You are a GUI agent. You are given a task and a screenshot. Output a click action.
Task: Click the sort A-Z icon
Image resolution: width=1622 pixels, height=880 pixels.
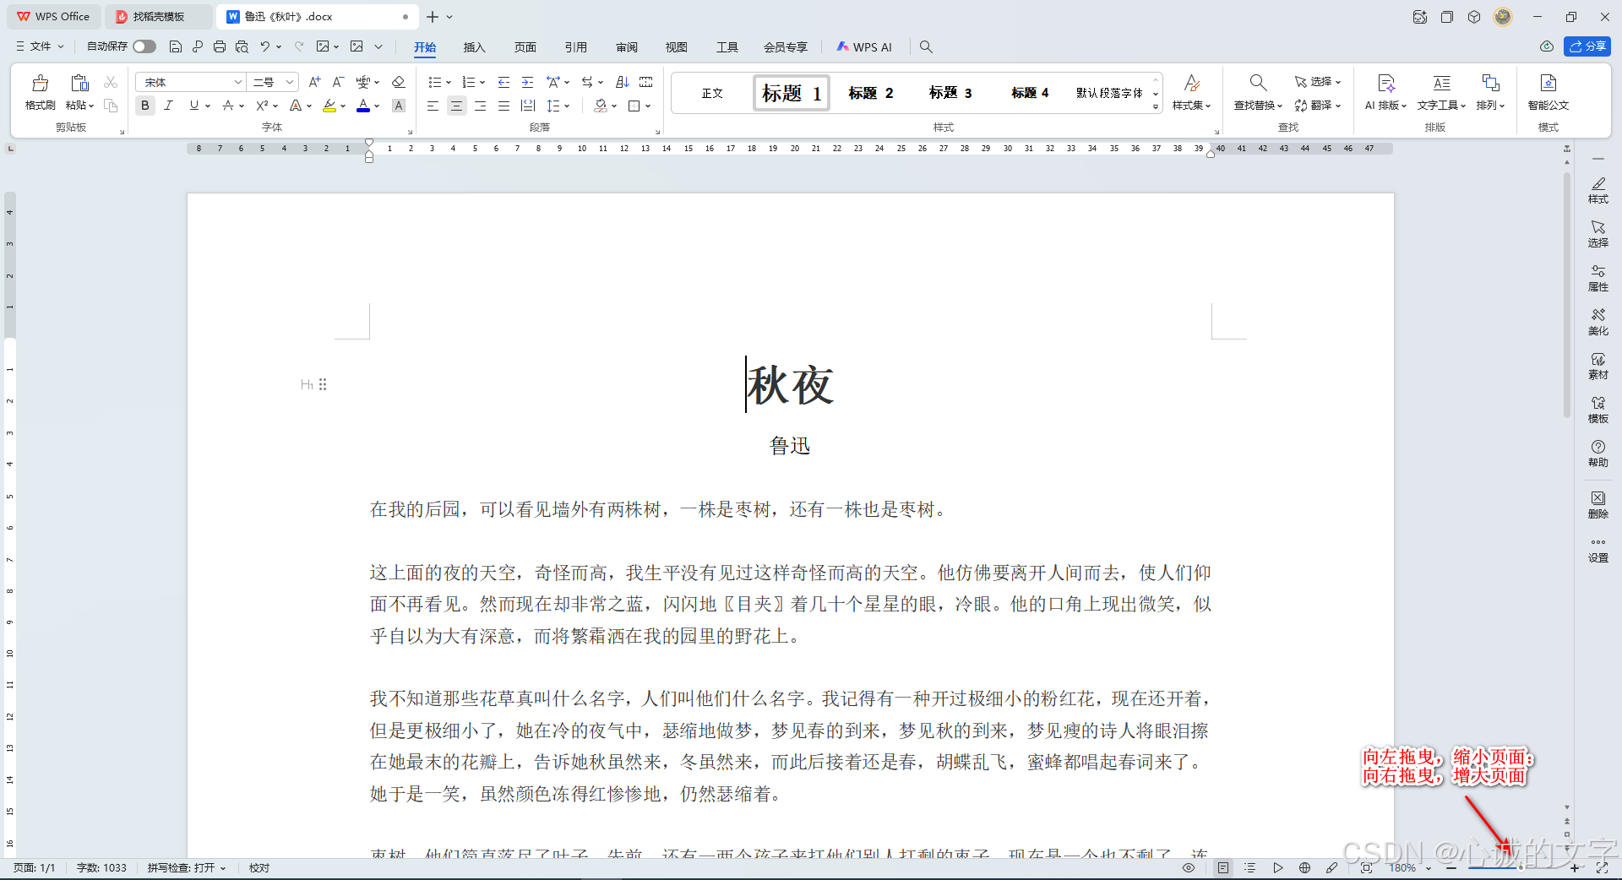point(623,82)
